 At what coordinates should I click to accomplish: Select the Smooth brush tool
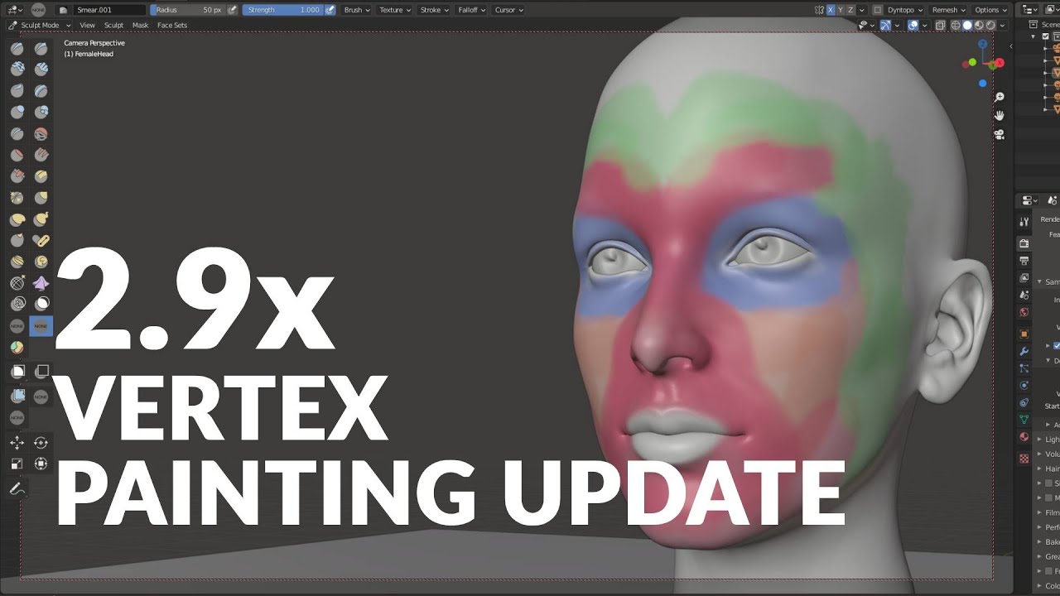tap(41, 134)
